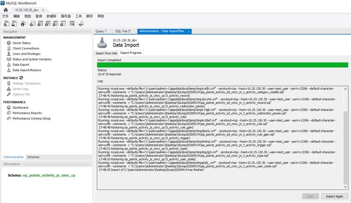Viewport: 351px width, 203px height.
Task: Open Server Status in Navigator
Action: click(x=21, y=43)
